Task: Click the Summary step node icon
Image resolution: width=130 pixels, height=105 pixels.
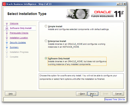Action: (7, 47)
